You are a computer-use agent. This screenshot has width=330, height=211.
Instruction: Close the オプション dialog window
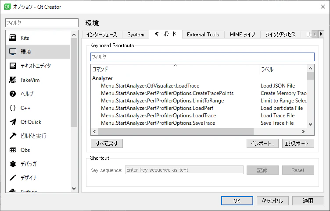click(x=323, y=7)
